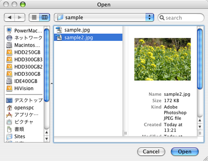This screenshot has width=208, height=161.
Task: Click the sample2.jpg name in preview info
Action: point(177,94)
